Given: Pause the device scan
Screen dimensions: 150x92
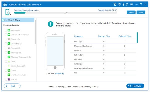Looking at the screenshot, I should tap(131, 12).
